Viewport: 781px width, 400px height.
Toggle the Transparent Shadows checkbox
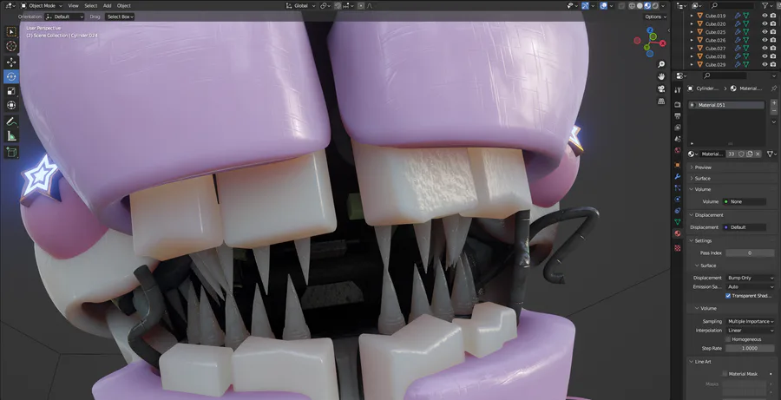pyautogui.click(x=728, y=296)
